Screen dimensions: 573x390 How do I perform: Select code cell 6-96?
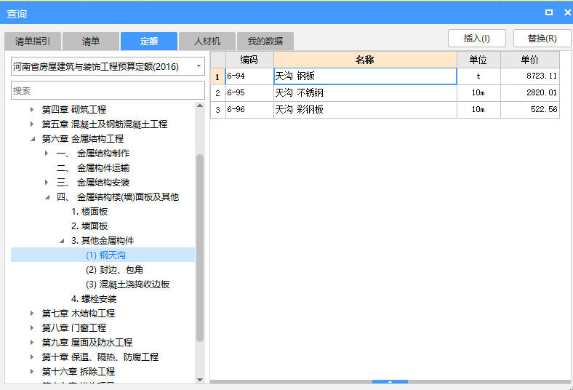[249, 110]
